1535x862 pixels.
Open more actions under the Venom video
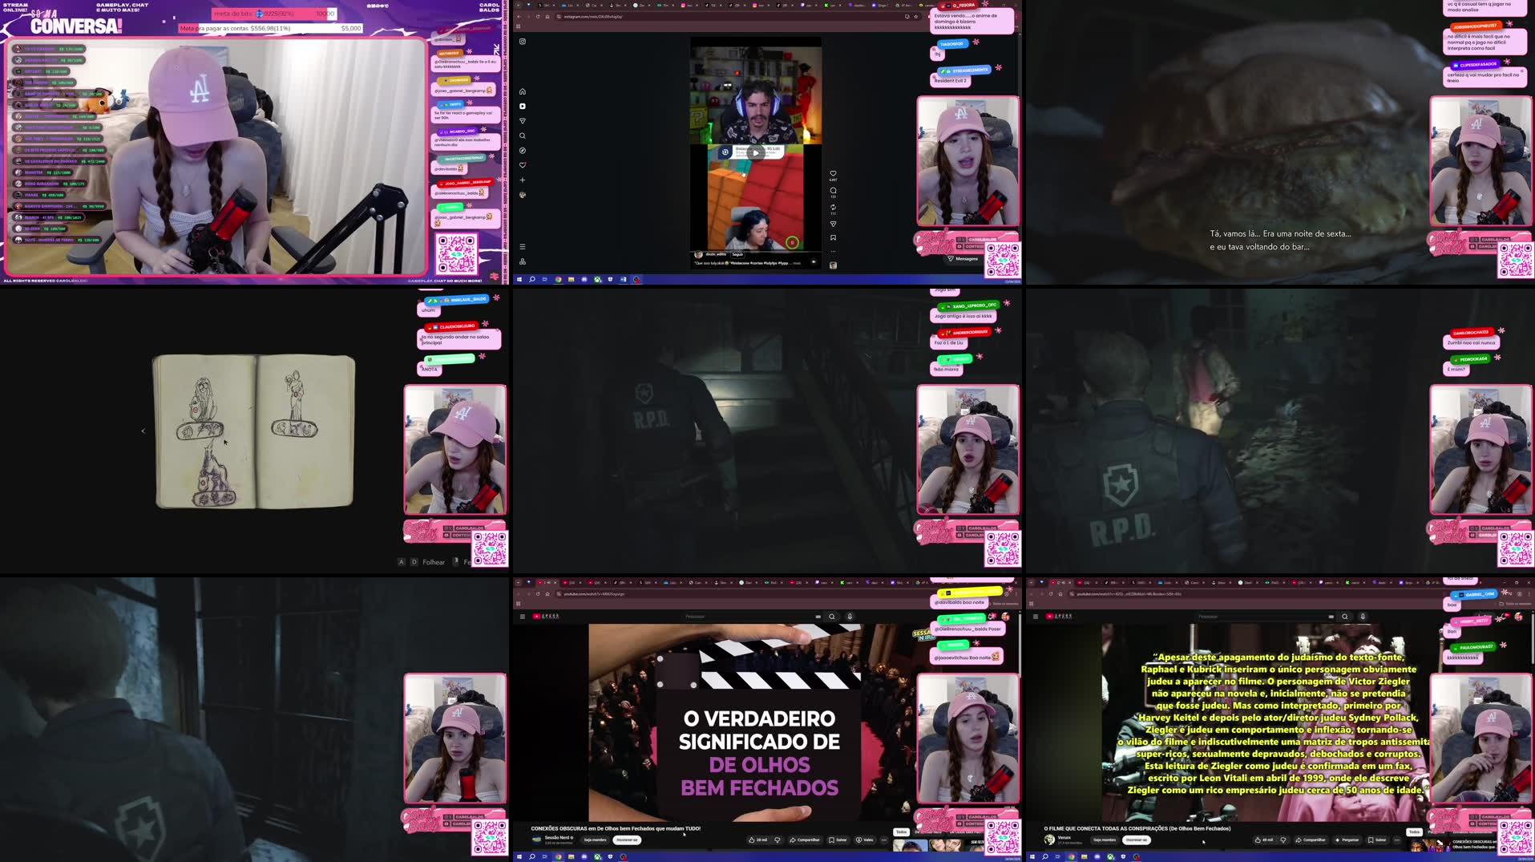pos(1397,840)
